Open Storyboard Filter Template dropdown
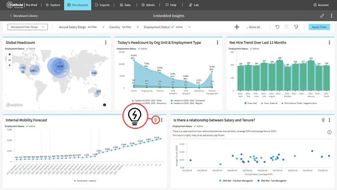The image size is (337, 190). pyautogui.click(x=27, y=27)
